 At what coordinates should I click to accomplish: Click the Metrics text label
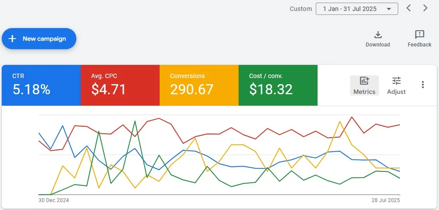click(x=364, y=92)
